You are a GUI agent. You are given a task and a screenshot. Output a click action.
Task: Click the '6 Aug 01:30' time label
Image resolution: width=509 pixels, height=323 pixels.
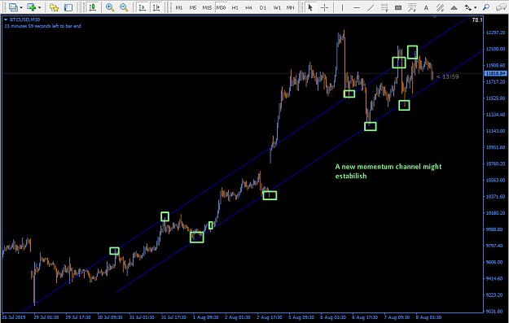[333, 317]
